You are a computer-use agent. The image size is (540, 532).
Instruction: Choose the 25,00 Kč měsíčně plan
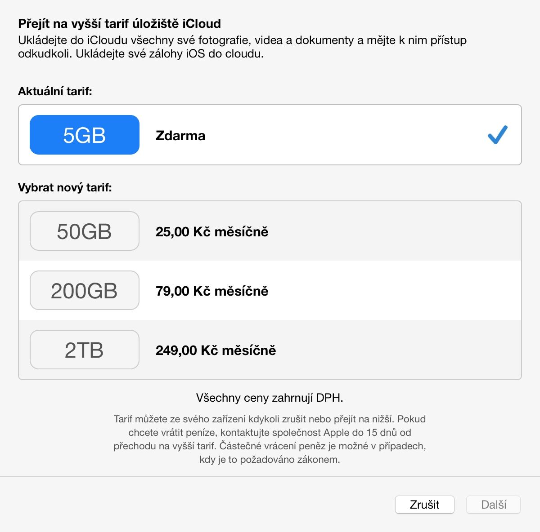coord(212,232)
